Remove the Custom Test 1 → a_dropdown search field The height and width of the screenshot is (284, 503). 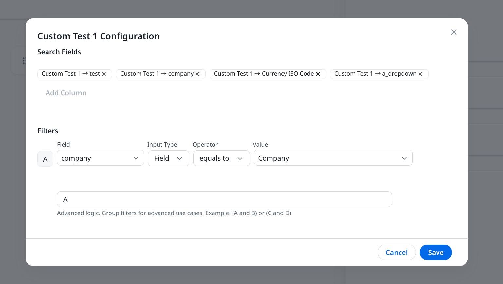click(x=420, y=74)
